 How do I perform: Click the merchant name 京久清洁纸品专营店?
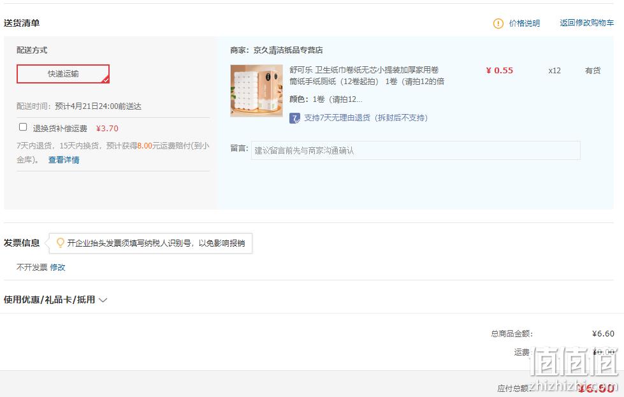288,50
